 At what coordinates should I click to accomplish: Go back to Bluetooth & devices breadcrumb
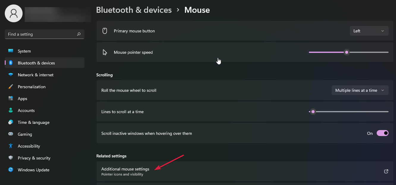(134, 10)
